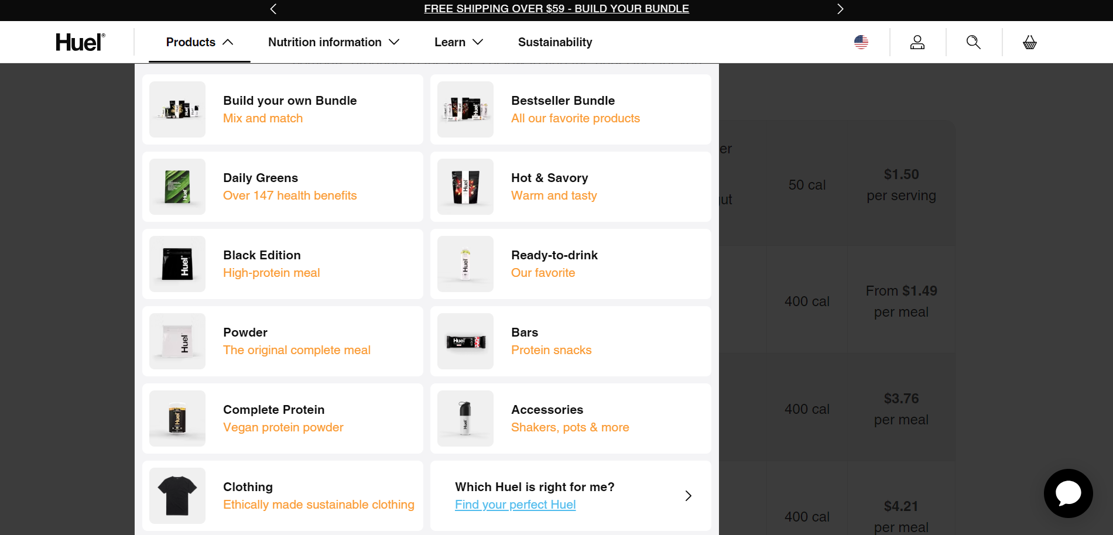Open the account profile icon
This screenshot has width=1113, height=535.
click(x=917, y=42)
